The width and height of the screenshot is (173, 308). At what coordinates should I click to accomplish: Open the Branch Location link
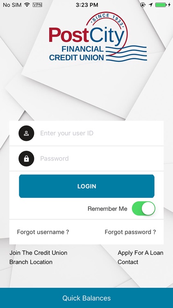pyautogui.click(x=31, y=262)
